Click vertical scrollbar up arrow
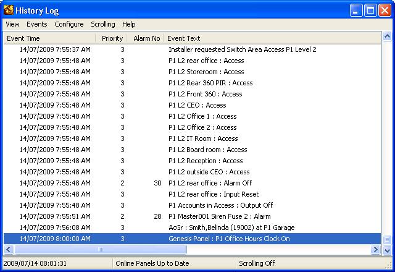This screenshot has height=272, width=395. 387,36
